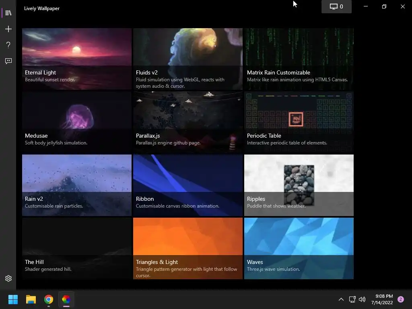Select the Ribbon wallpaper
The height and width of the screenshot is (309, 412).
[188, 185]
